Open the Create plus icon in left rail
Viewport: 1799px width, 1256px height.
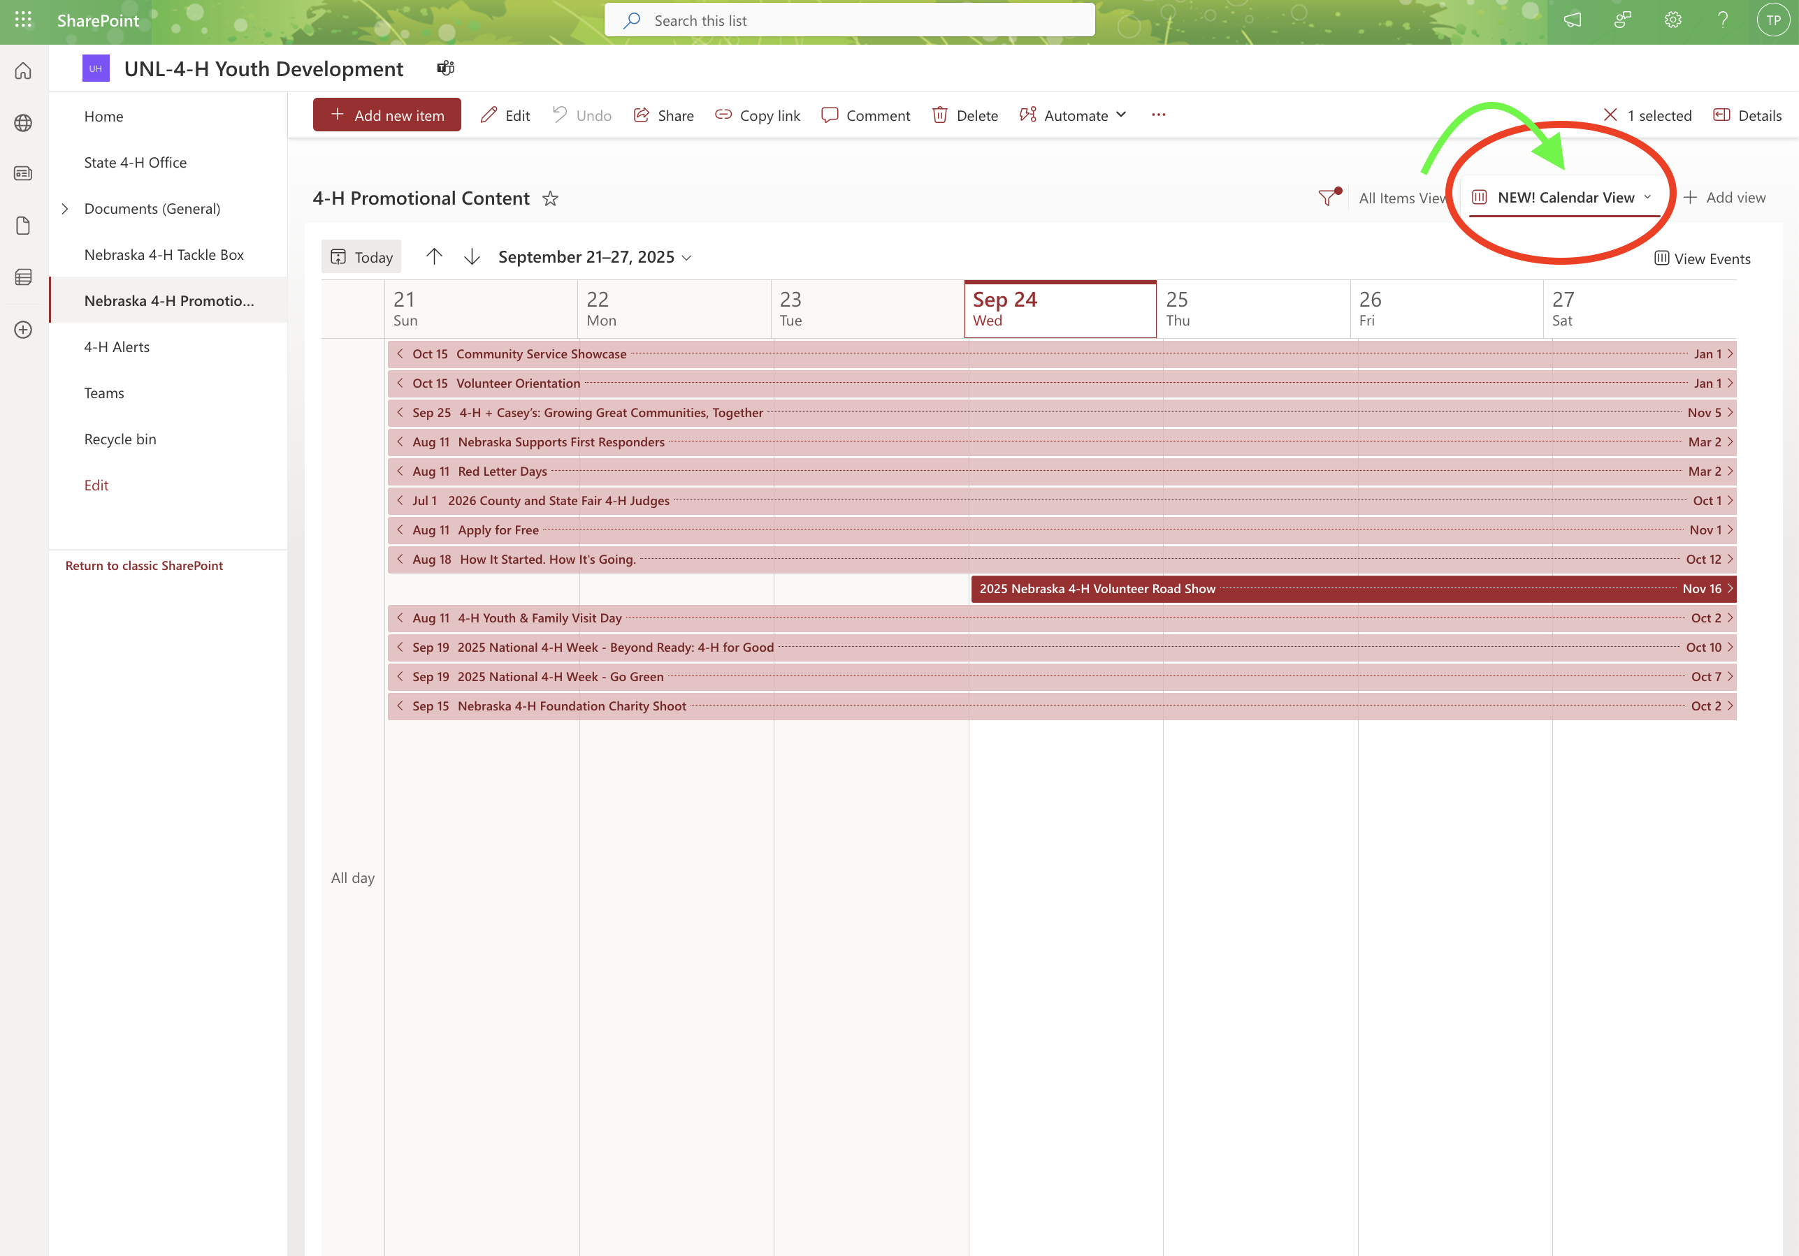(24, 330)
